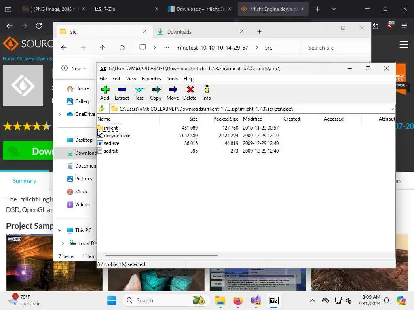Collapse the This PC tree node
The image size is (414, 310).
(60, 230)
